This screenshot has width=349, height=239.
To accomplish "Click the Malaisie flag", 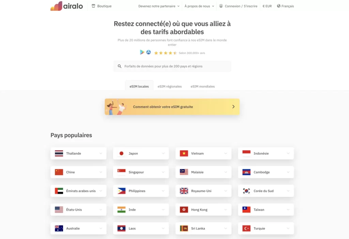I will [x=184, y=172].
